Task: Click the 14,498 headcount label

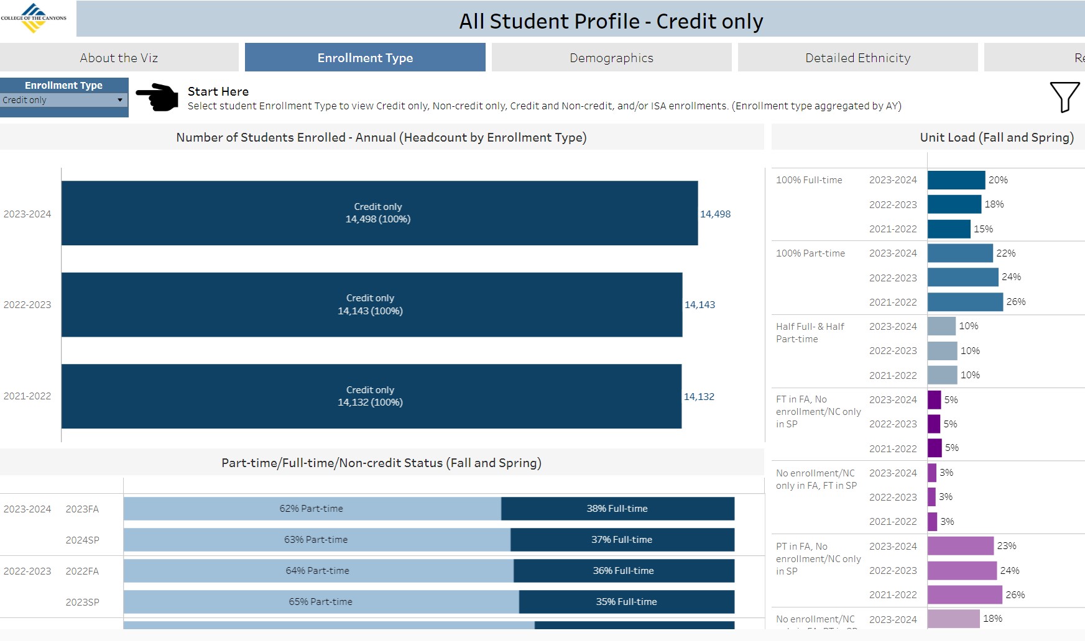Action: (715, 214)
